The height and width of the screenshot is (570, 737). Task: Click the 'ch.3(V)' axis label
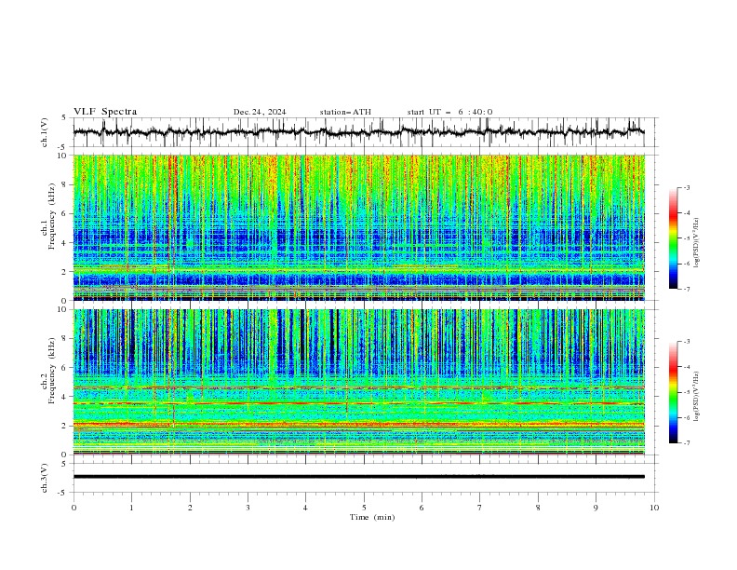pyautogui.click(x=45, y=478)
